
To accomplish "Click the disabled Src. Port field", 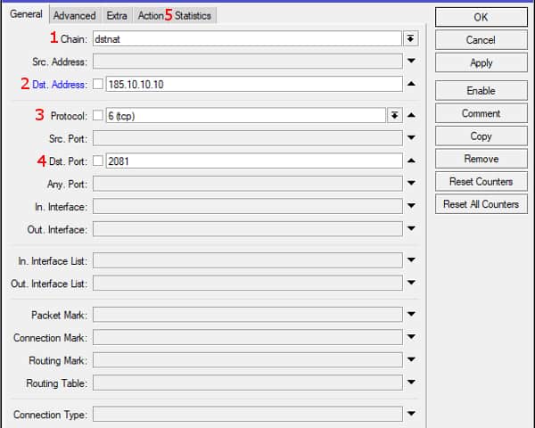I will click(x=248, y=138).
